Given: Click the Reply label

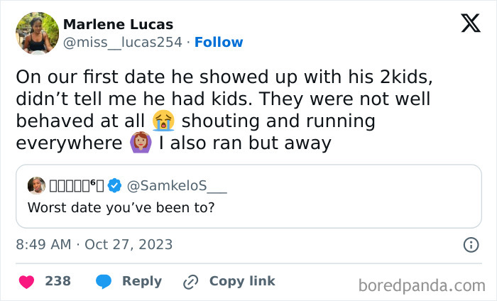Looking at the screenshot, I should click(x=142, y=281).
